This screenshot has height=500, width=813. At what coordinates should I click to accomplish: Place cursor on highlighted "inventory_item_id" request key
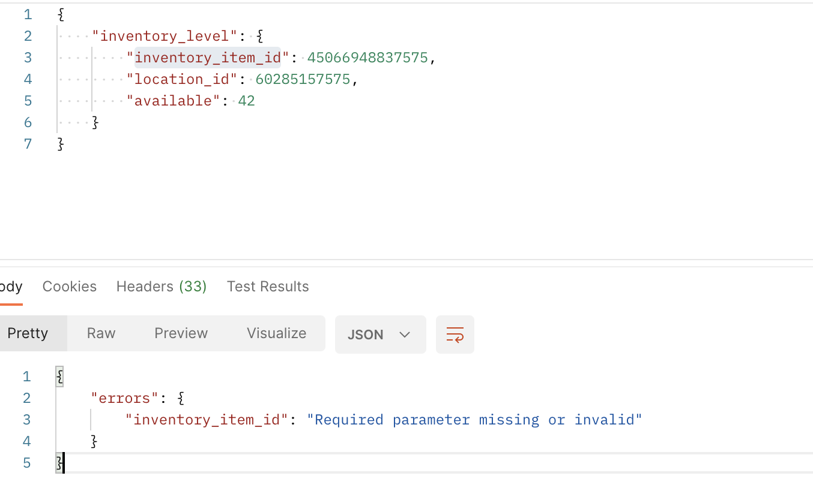pos(208,58)
